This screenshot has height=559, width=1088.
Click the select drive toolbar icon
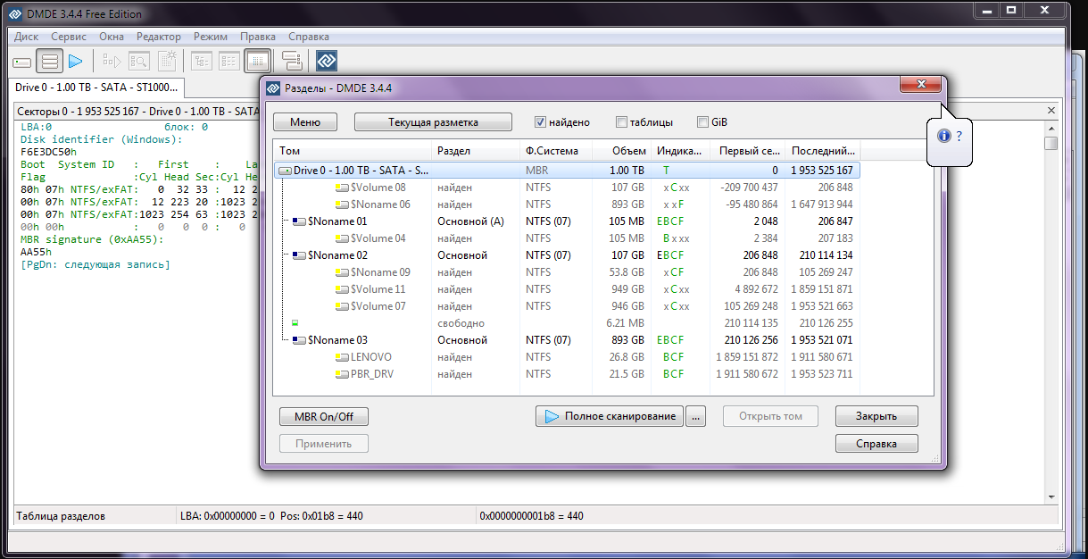point(22,62)
